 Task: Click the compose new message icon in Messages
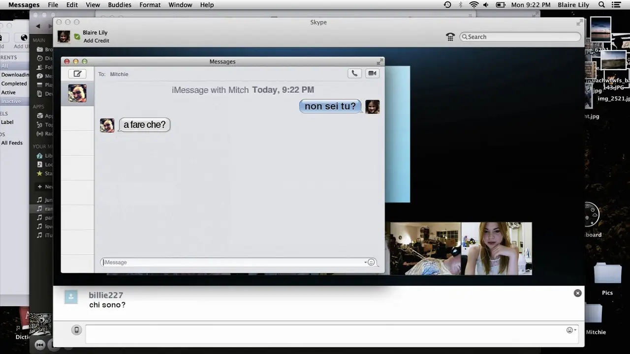pos(77,74)
